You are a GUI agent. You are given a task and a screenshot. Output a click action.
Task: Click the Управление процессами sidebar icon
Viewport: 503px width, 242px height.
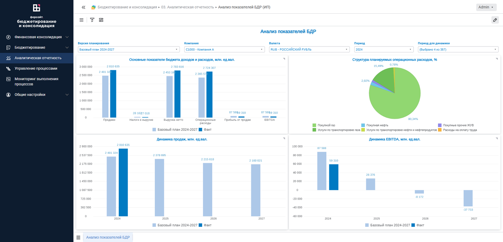click(x=9, y=68)
